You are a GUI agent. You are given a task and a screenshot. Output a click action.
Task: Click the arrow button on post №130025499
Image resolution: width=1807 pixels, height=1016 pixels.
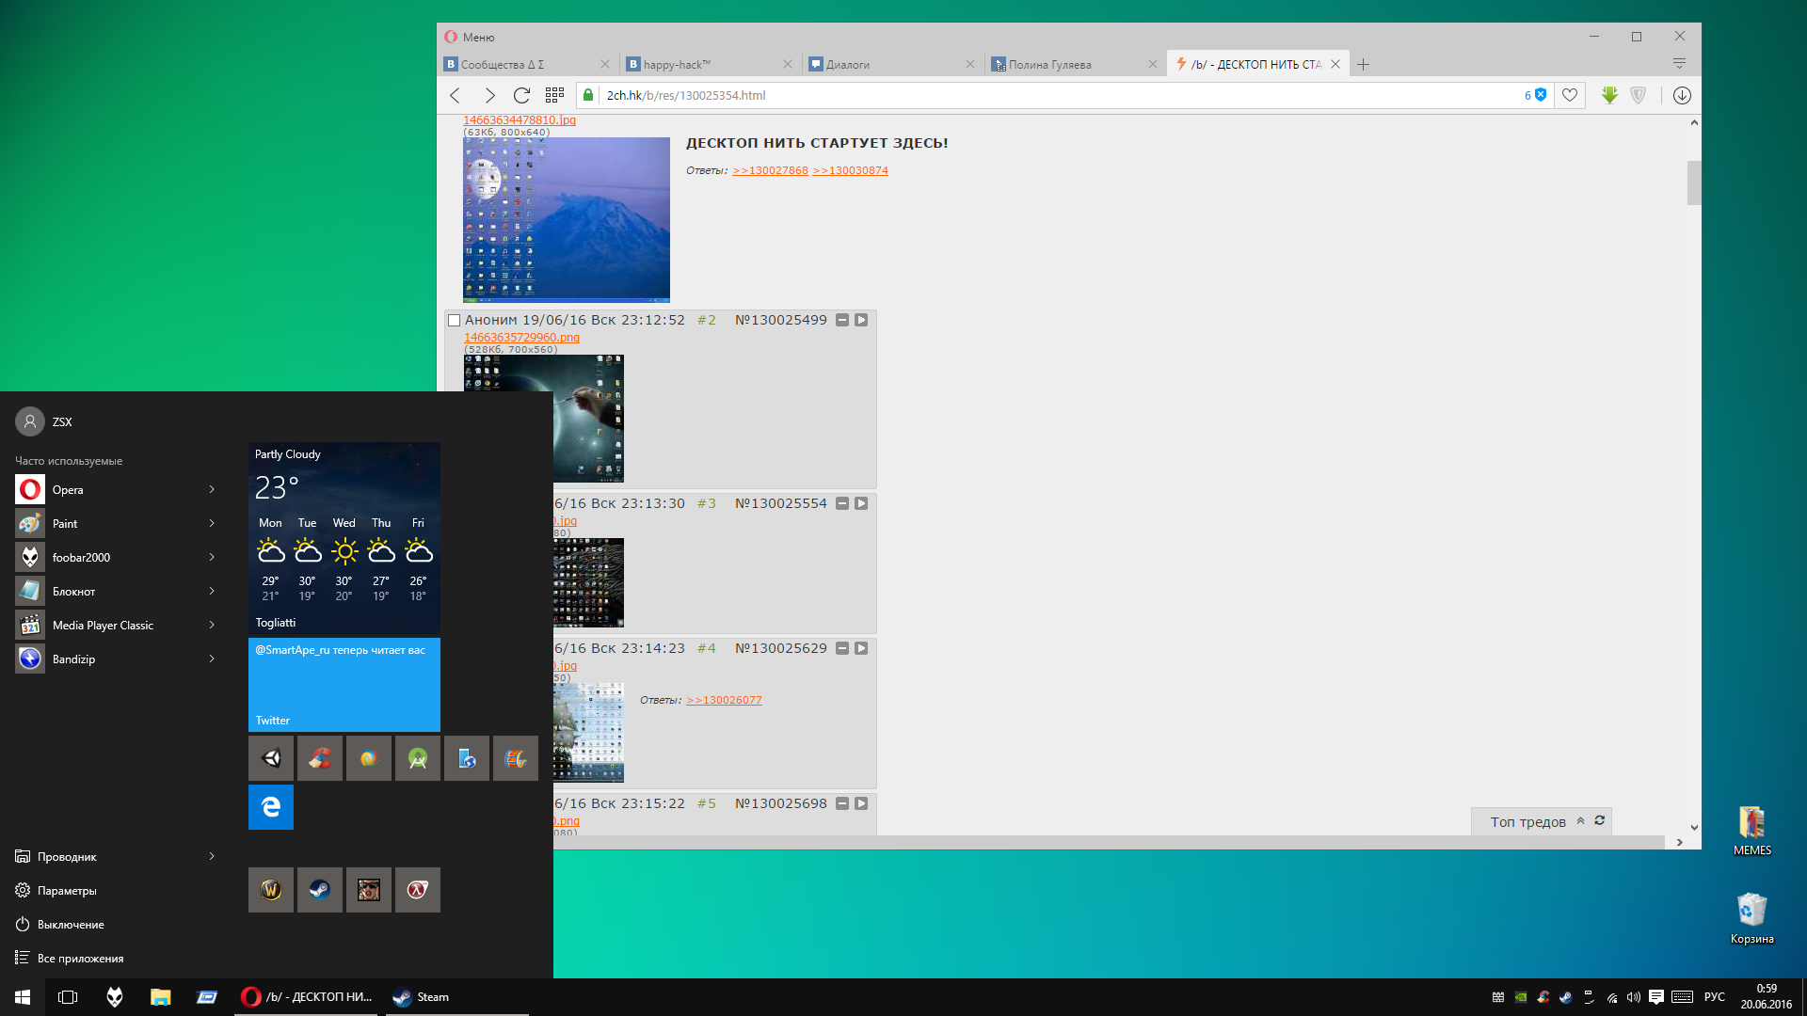coord(861,320)
